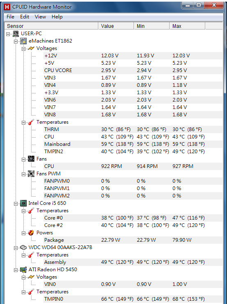The width and height of the screenshot is (227, 304).
Task: Select the +12V voltage row
Action: (133, 56)
